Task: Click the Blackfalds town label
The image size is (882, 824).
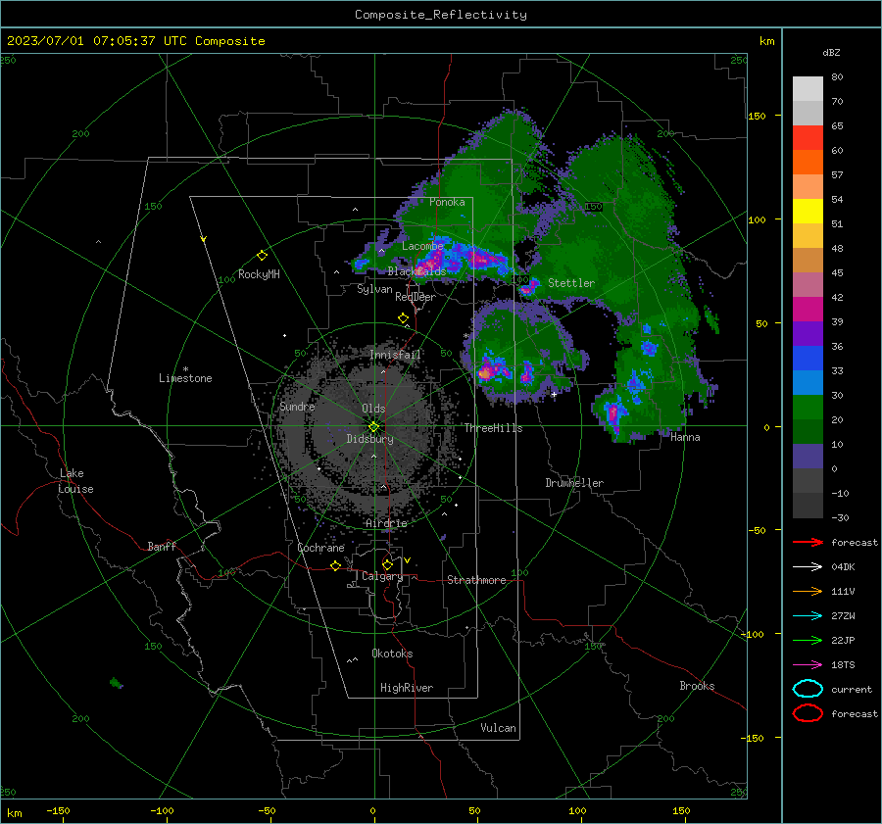Action: coord(416,271)
